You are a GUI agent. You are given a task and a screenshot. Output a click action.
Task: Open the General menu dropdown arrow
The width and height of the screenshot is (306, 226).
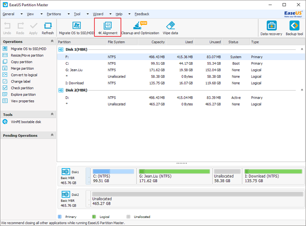[21, 14]
